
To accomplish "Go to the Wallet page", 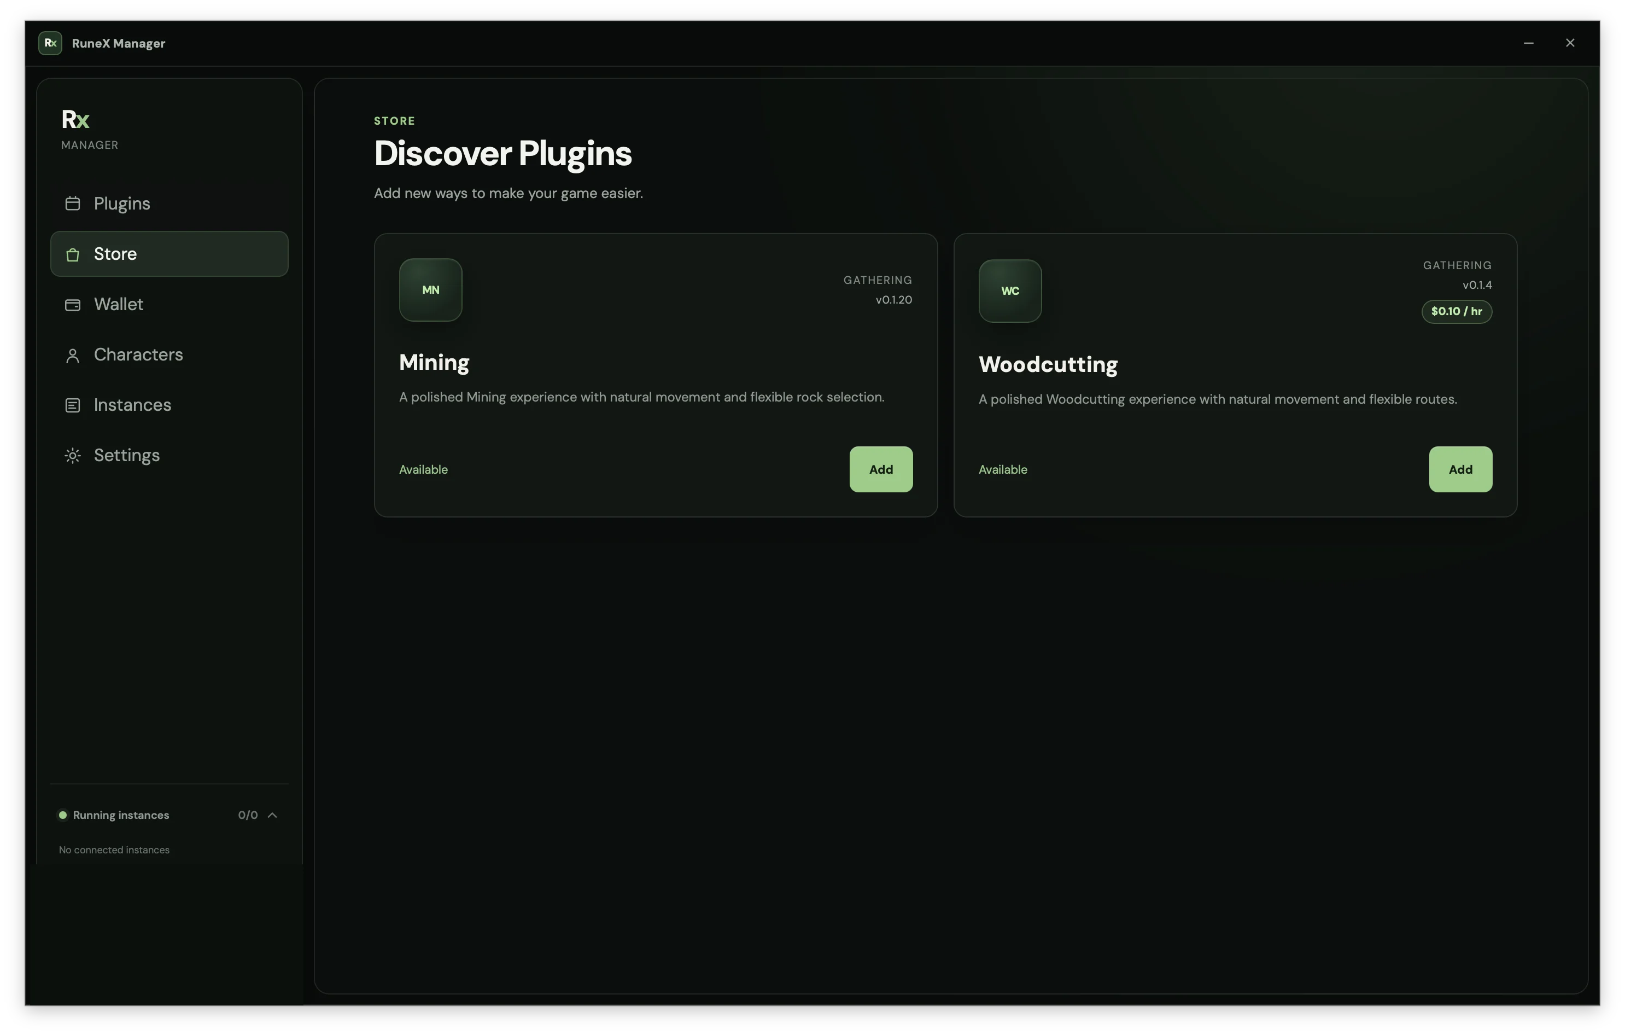I will tap(169, 305).
